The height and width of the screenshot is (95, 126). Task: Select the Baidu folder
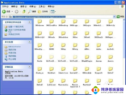pos(40,59)
